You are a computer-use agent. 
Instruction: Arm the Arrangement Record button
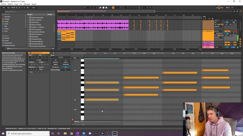pyautogui.click(x=106, y=8)
